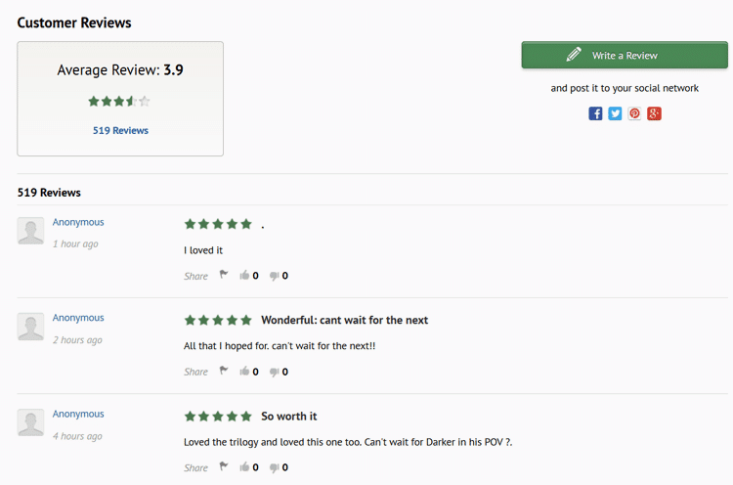Thumbs up the 'So worth it' review
Viewport: 733px width, 485px height.
[x=244, y=466]
